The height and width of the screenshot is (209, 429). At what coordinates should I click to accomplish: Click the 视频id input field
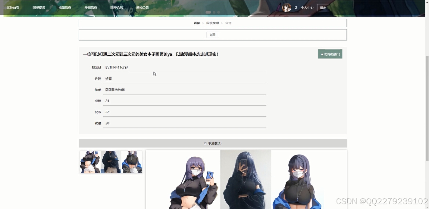[x=185, y=67]
